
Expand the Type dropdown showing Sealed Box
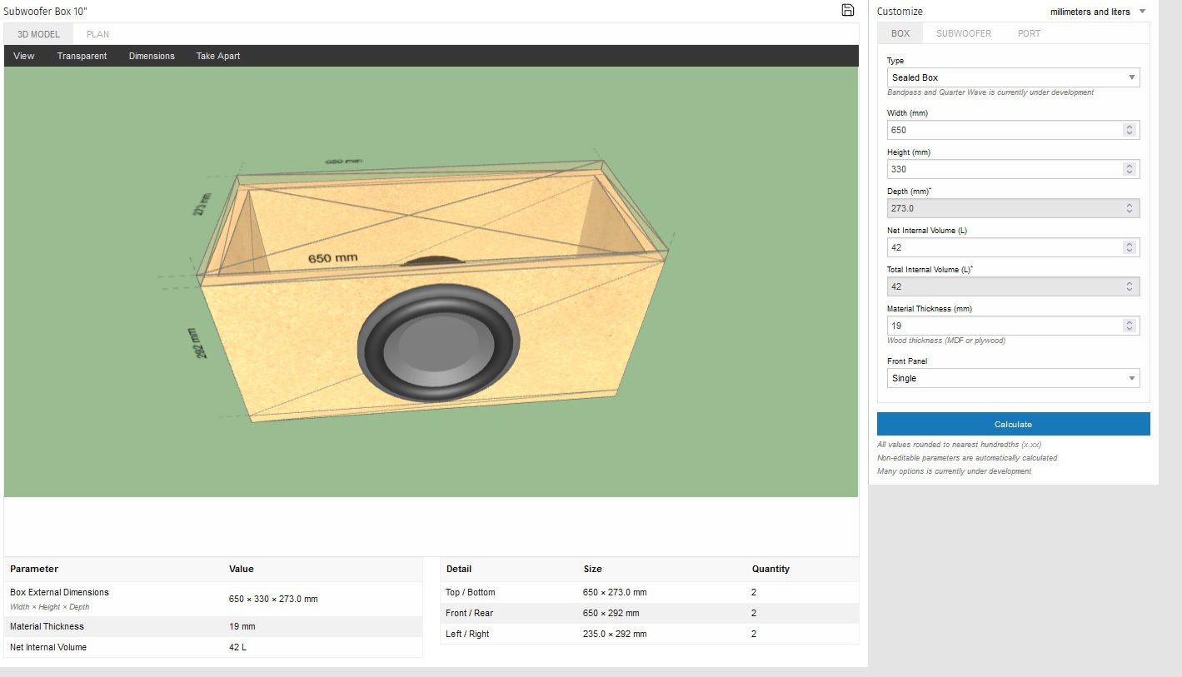1013,77
